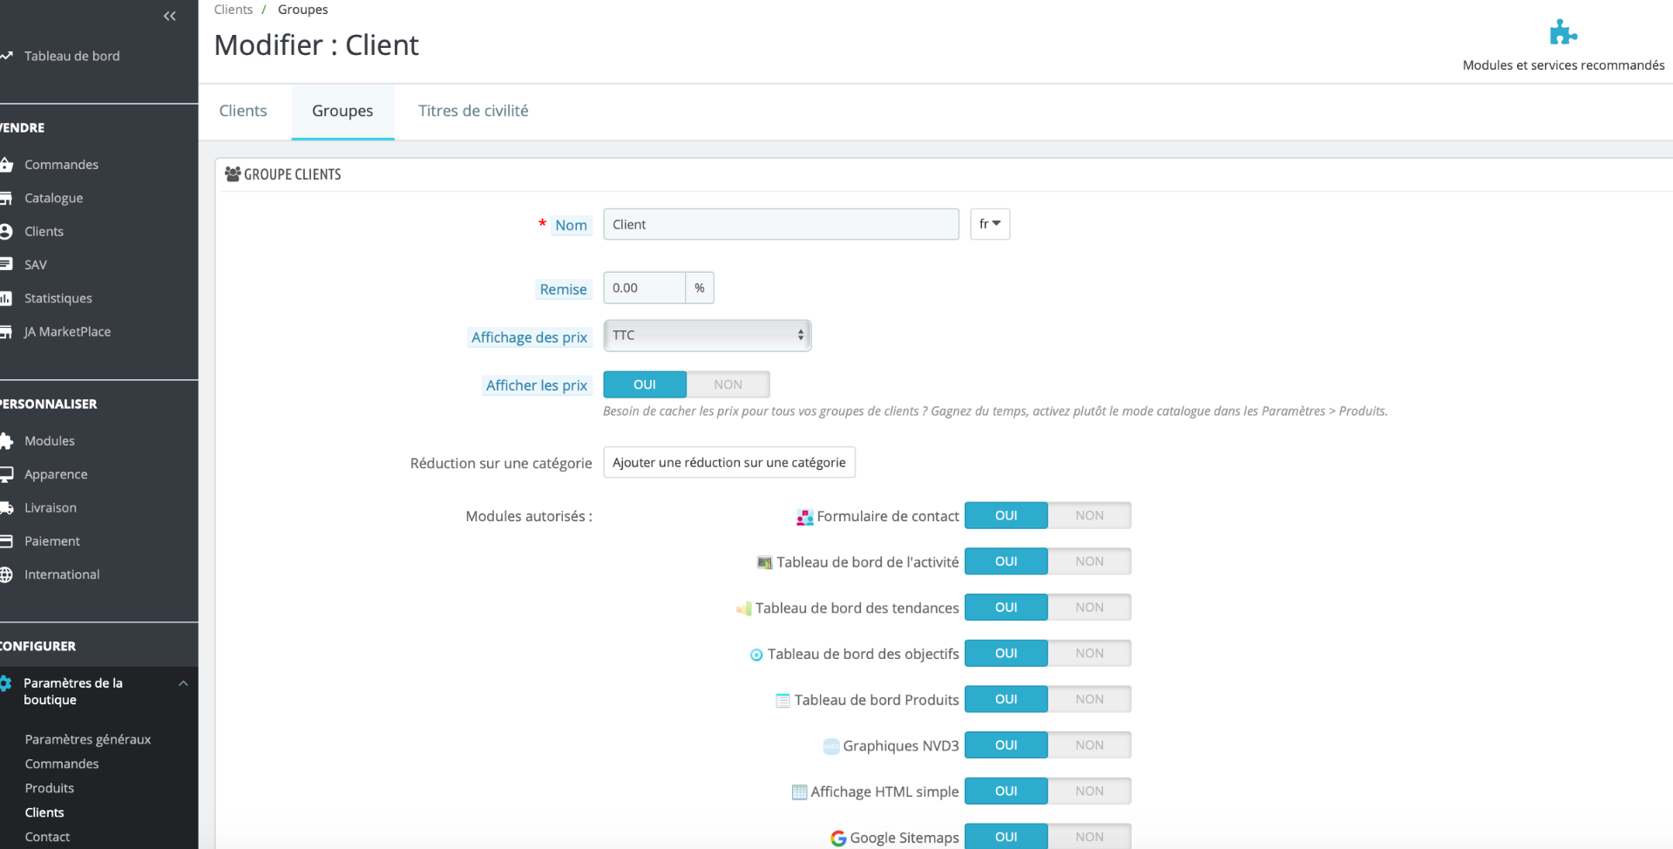Click the Affichage HTML simple module icon
Screen dimensions: 1673x849
pyautogui.click(x=799, y=792)
